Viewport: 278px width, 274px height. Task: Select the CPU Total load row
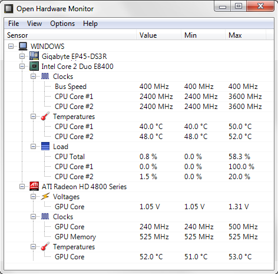[139, 157]
